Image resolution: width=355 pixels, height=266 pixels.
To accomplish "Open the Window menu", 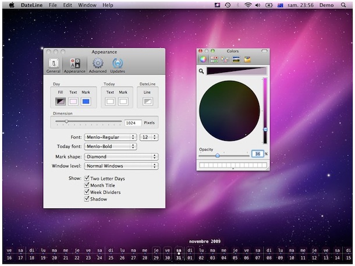I will tap(87, 5).
